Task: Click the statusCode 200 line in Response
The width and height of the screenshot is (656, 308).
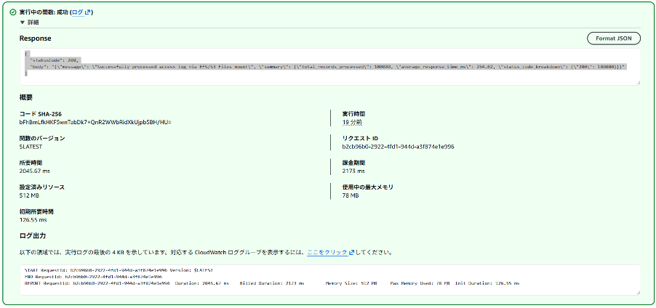Action: (55, 60)
